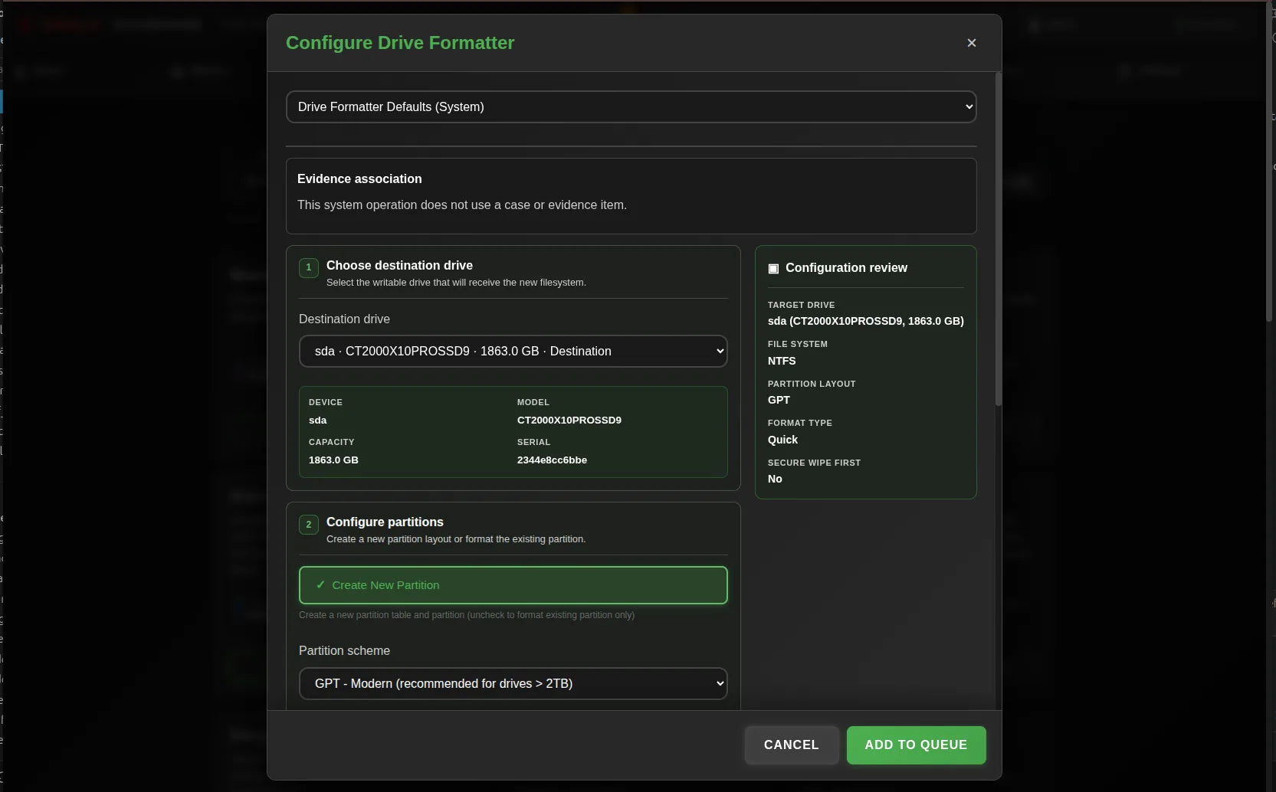Click the Cancel button

[791, 745]
